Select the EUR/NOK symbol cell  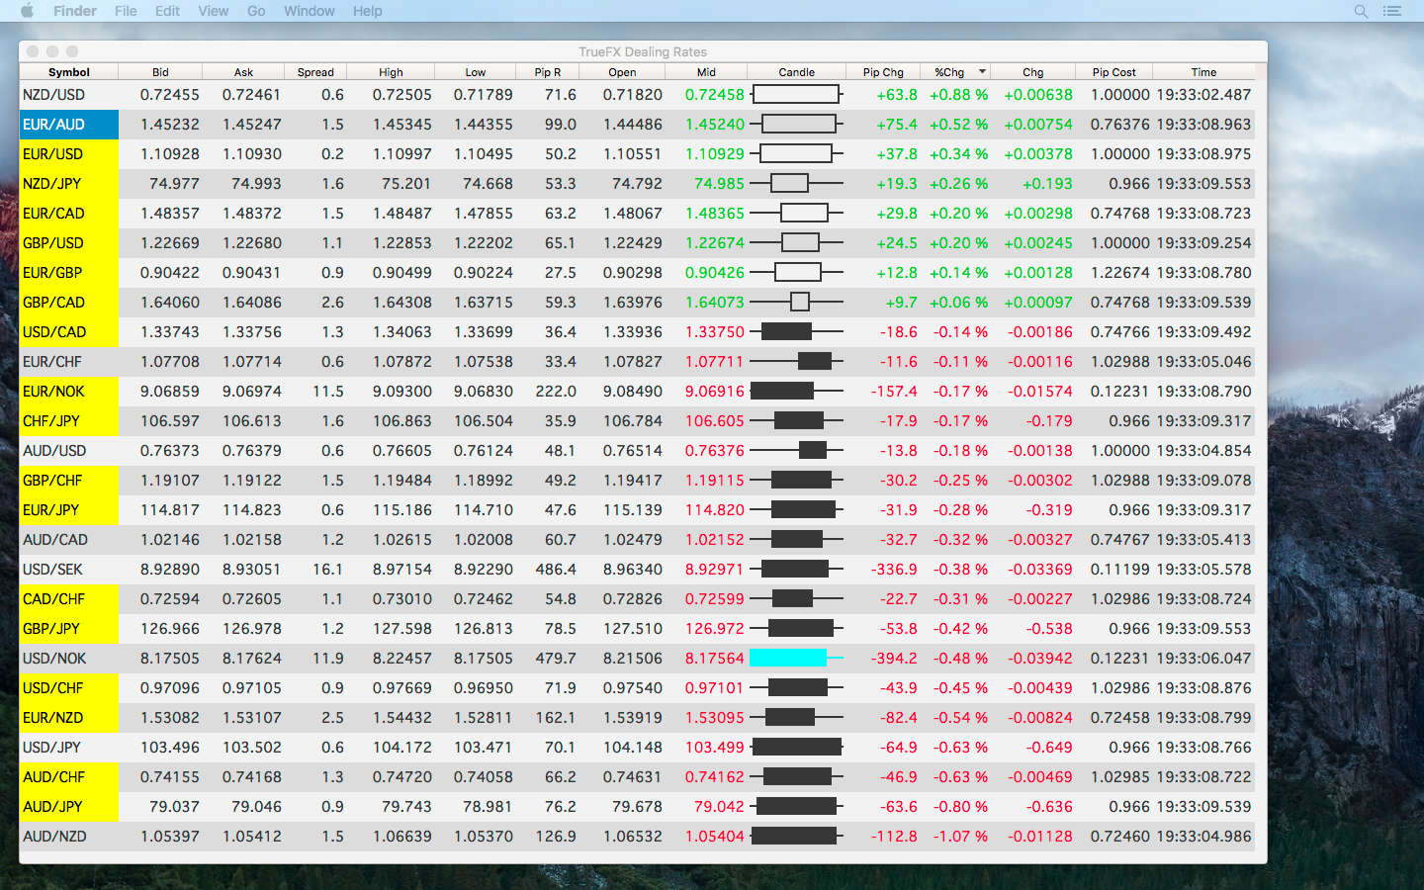tap(69, 392)
